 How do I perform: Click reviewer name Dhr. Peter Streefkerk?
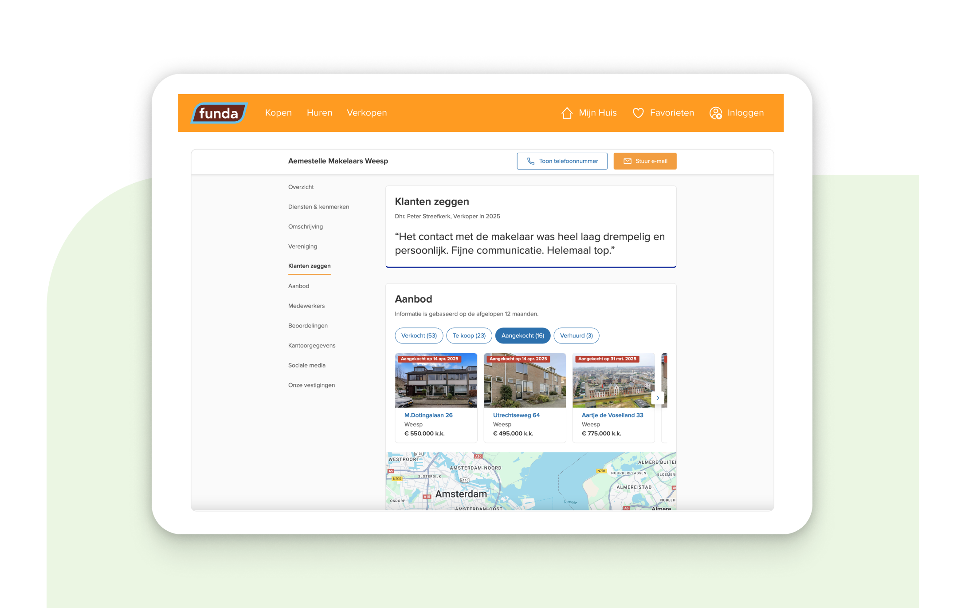coord(422,216)
